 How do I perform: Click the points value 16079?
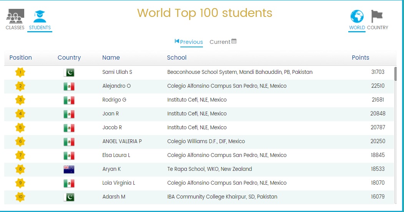[x=378, y=197]
